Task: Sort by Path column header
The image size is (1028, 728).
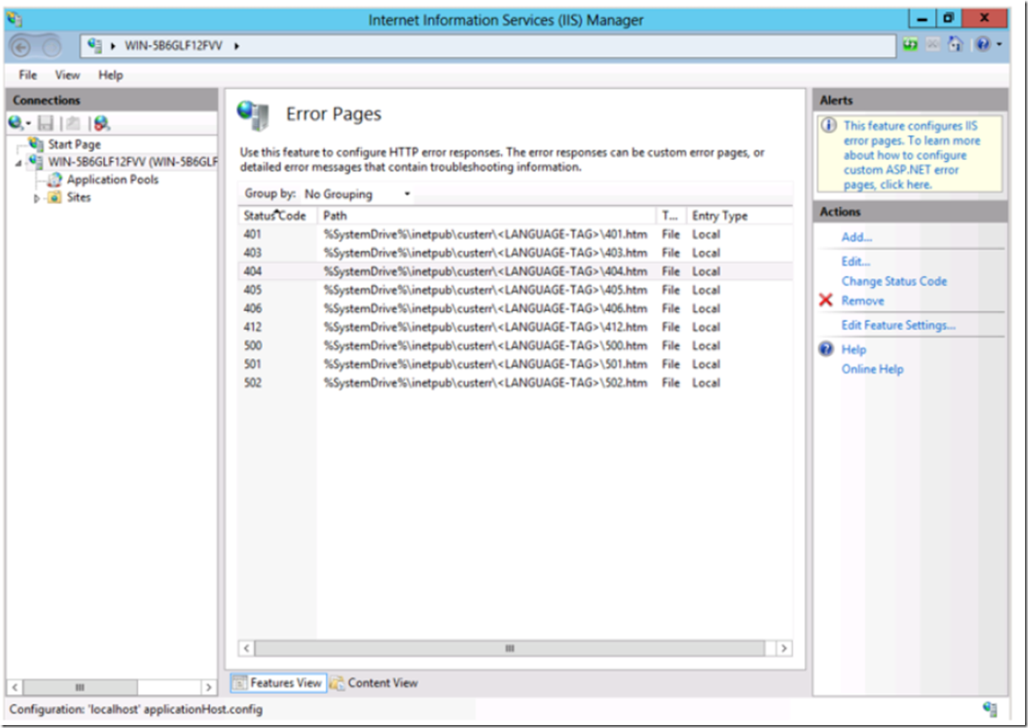Action: [486, 216]
